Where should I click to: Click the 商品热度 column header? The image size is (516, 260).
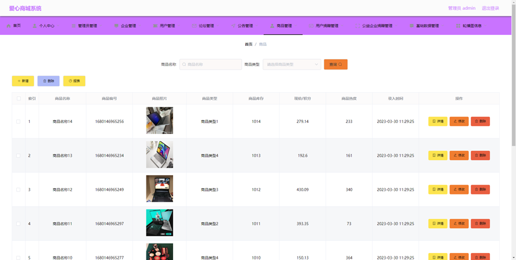point(349,98)
